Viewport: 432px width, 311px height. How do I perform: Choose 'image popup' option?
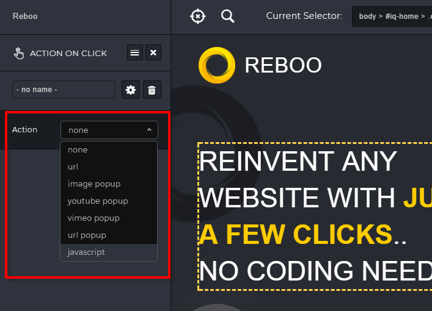(109, 184)
